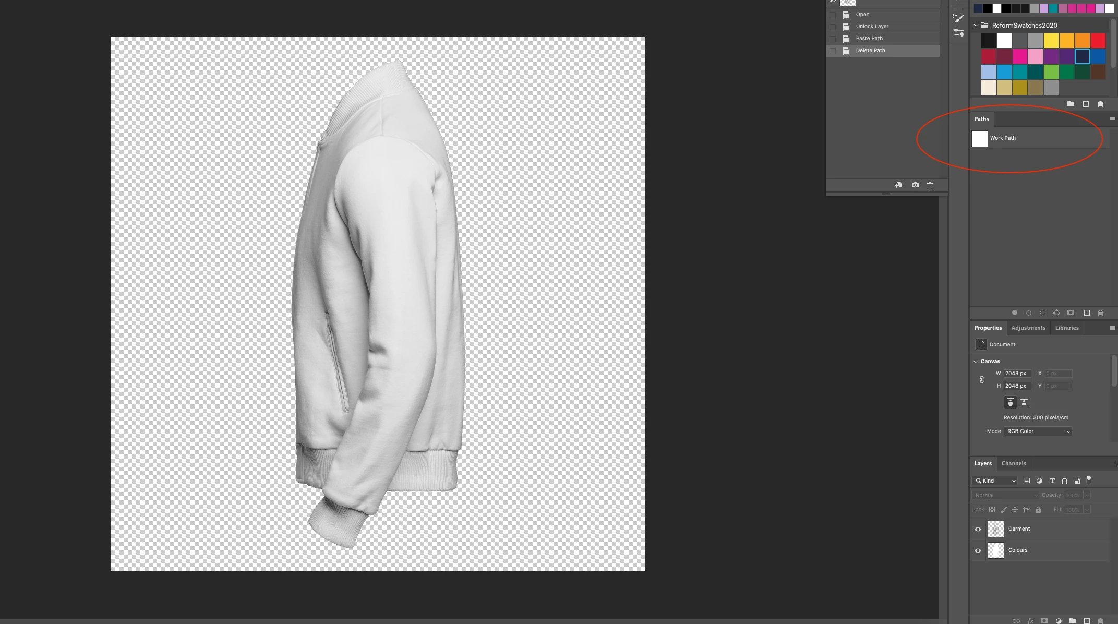Select the Paste Path history state
Screen dimensions: 1118x624
[x=869, y=39]
